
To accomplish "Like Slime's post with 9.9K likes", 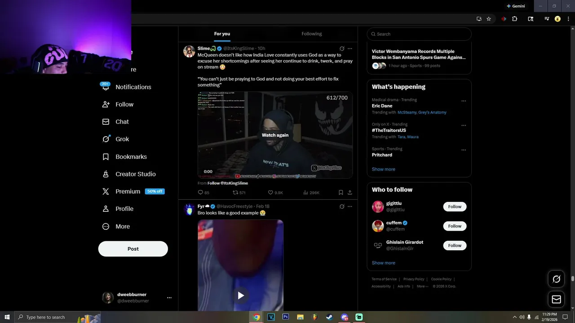I will pos(275,192).
